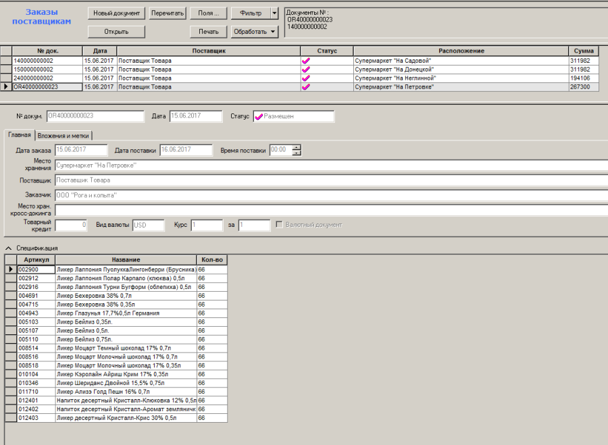Click the Сумма column header
This screenshot has height=445, width=608.
(584, 51)
